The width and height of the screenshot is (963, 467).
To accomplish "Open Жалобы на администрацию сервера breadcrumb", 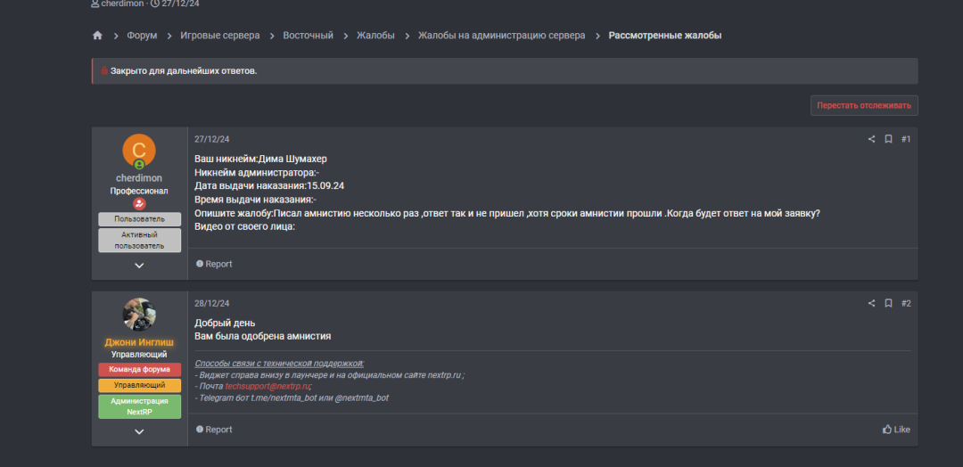I will (502, 36).
